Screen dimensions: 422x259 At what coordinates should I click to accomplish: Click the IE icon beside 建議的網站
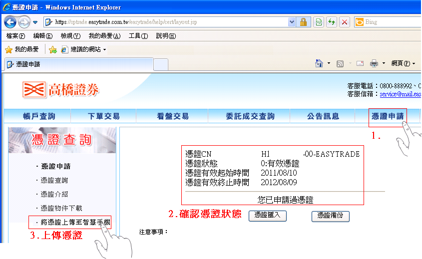[64, 49]
